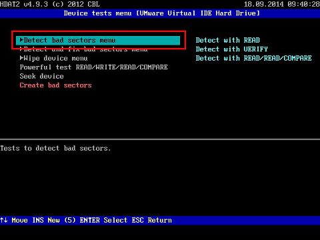This screenshot has height=240, width=320.
Task: Choose Powerful test READ/WRITE/READ/COMPARE
Action: point(93,67)
